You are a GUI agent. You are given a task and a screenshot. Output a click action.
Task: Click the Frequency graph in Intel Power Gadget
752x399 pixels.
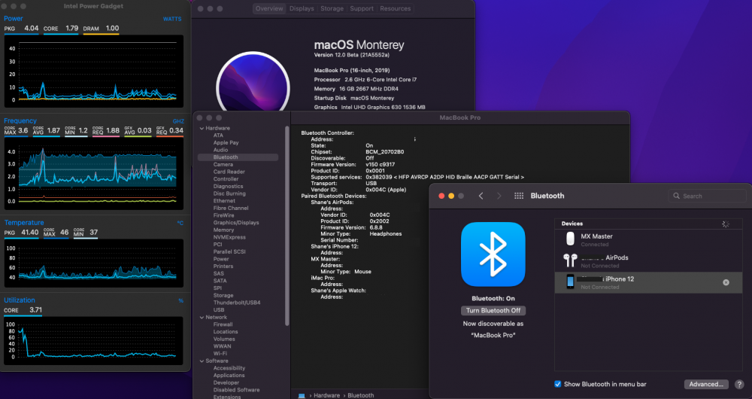pyautogui.click(x=94, y=174)
